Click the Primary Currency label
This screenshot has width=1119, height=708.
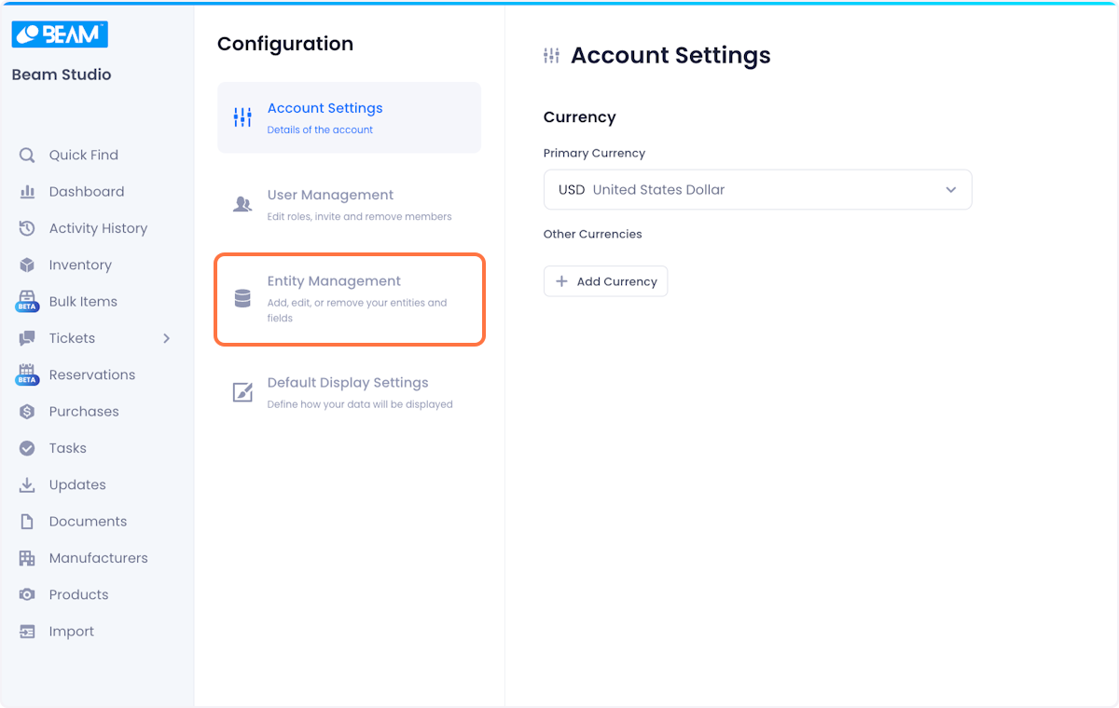coord(594,153)
